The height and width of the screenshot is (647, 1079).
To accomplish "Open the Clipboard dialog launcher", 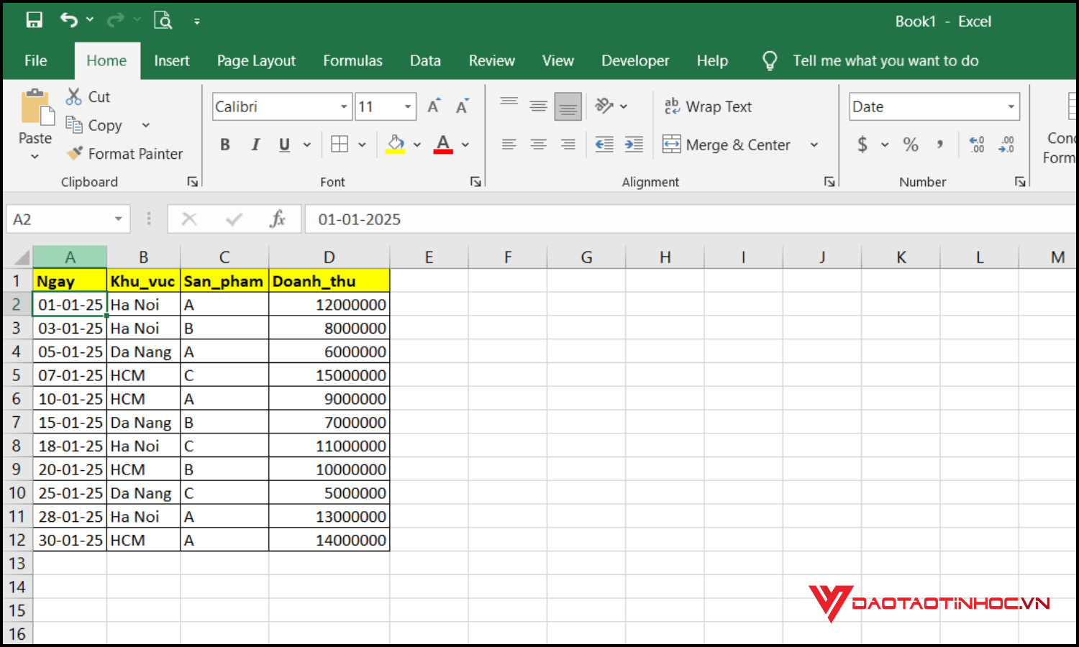I will (192, 181).
